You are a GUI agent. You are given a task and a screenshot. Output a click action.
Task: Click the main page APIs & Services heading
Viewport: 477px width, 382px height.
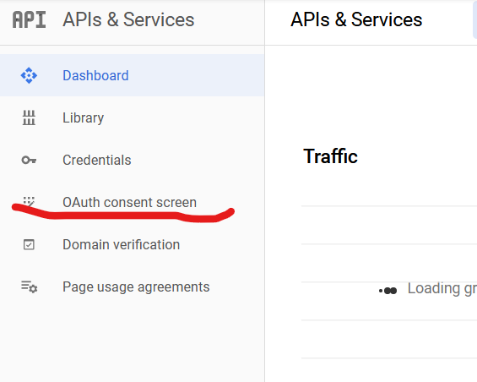[x=356, y=19]
